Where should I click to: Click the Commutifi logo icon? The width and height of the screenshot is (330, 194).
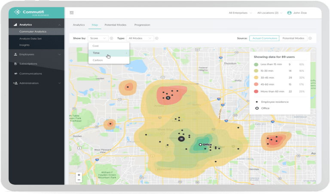coord(17,12)
